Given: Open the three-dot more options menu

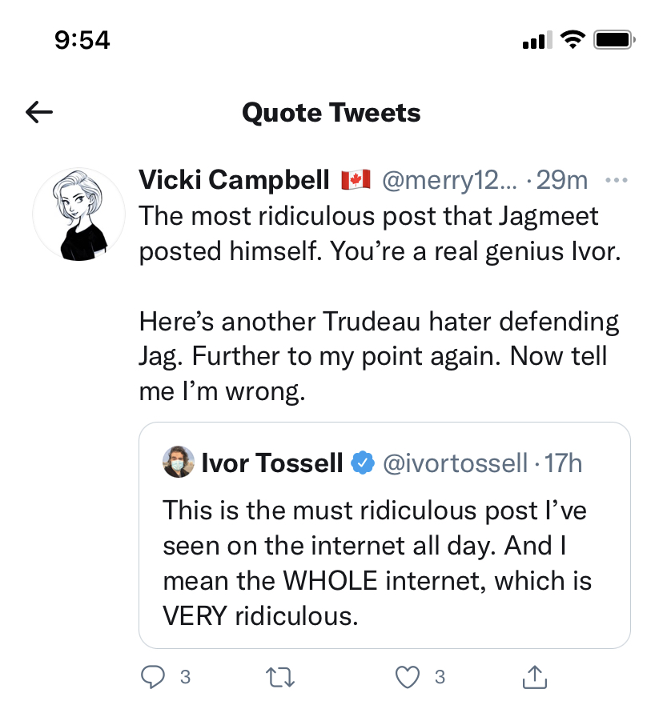Looking at the screenshot, I should (x=616, y=181).
